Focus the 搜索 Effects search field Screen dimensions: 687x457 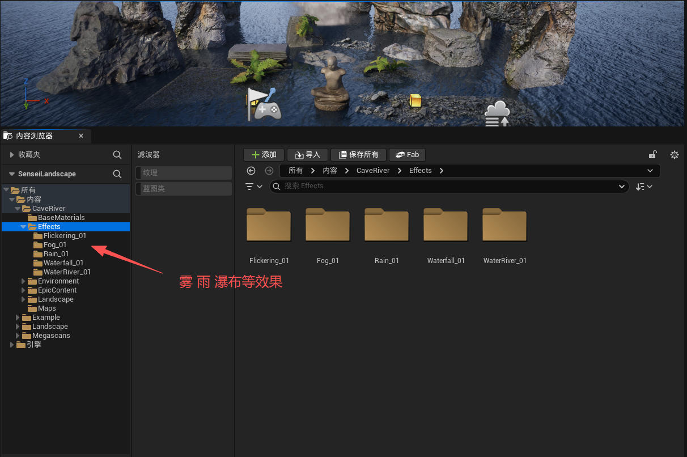[448, 186]
